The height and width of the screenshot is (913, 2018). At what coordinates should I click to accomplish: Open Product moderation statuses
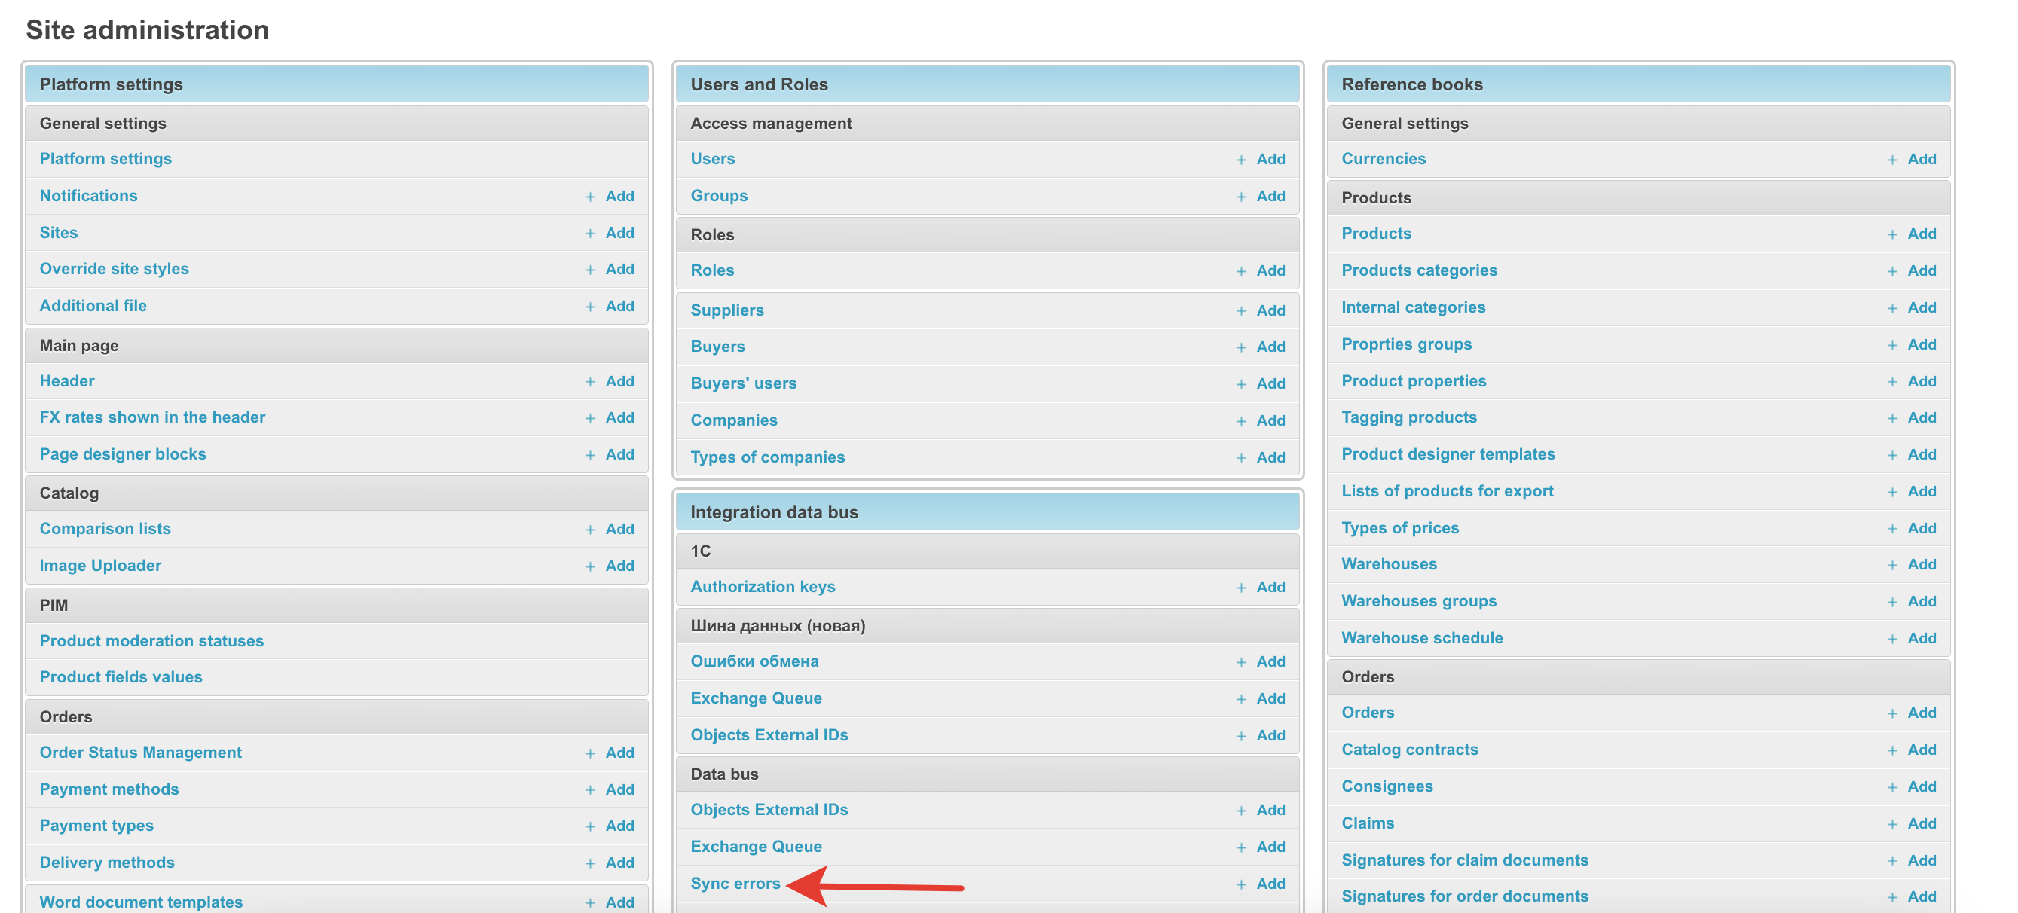point(151,640)
